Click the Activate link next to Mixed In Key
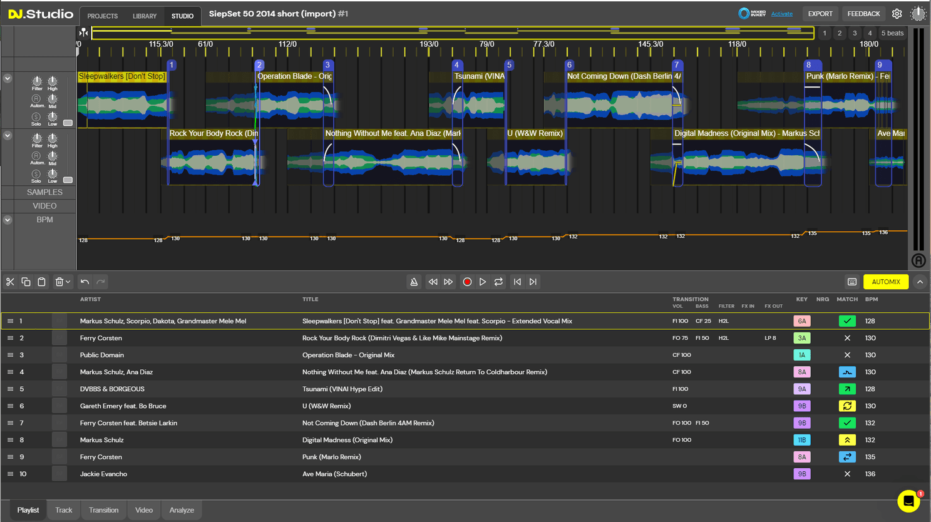The image size is (931, 522). tap(782, 13)
